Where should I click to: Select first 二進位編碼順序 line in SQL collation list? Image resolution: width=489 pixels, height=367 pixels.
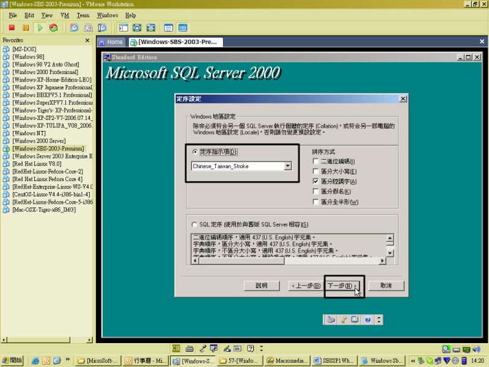(254, 237)
